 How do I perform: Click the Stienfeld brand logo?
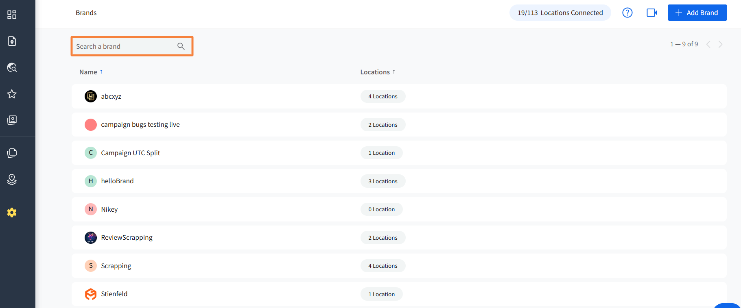[91, 294]
